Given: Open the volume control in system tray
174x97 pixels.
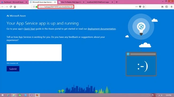Looking at the screenshot, I should pos(162,95).
